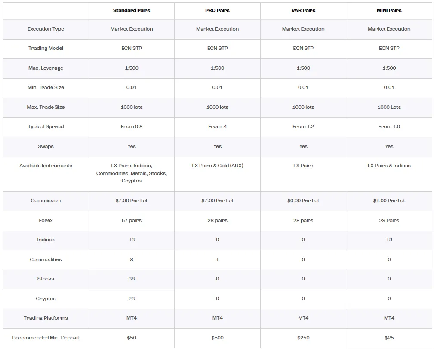Click the Standard Pairs column header
Screen dimensions: 434x351
click(x=132, y=10)
